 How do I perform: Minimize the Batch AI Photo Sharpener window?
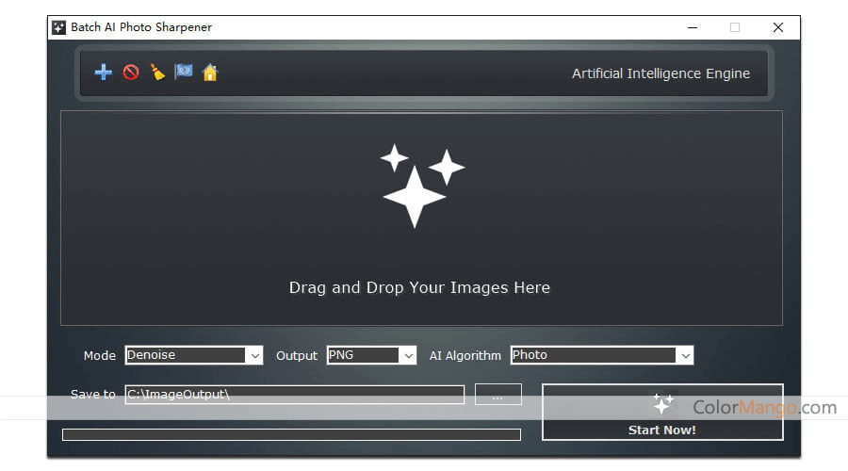point(691,27)
